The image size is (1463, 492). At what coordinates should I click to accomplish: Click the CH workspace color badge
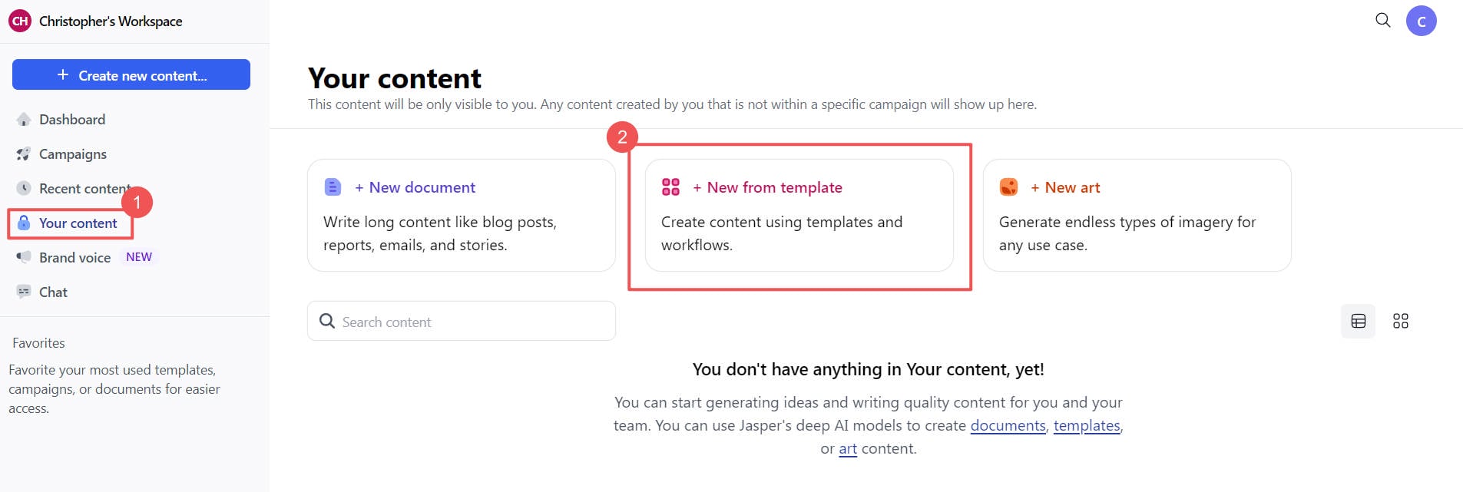tap(18, 21)
